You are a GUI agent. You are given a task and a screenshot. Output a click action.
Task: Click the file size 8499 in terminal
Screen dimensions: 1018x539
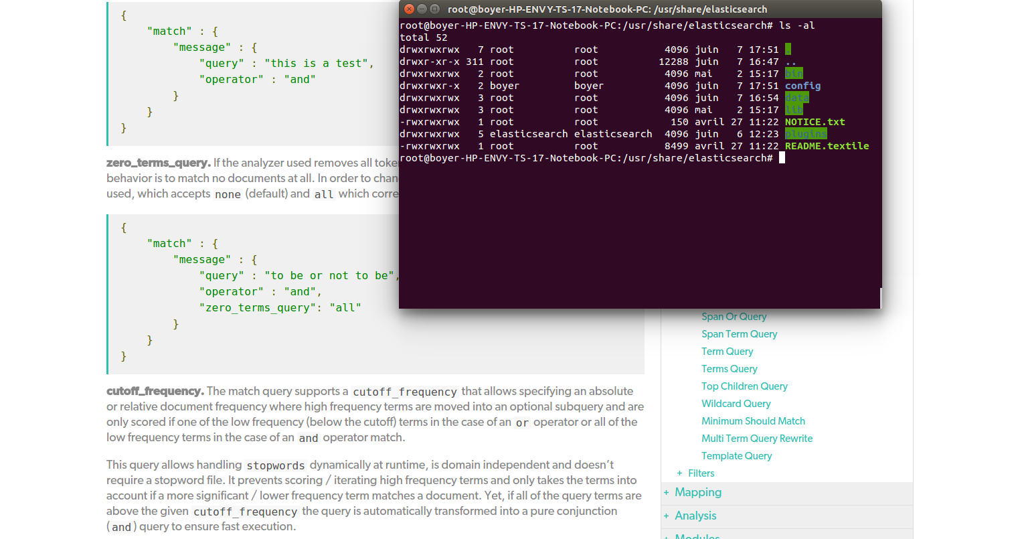[x=676, y=146]
